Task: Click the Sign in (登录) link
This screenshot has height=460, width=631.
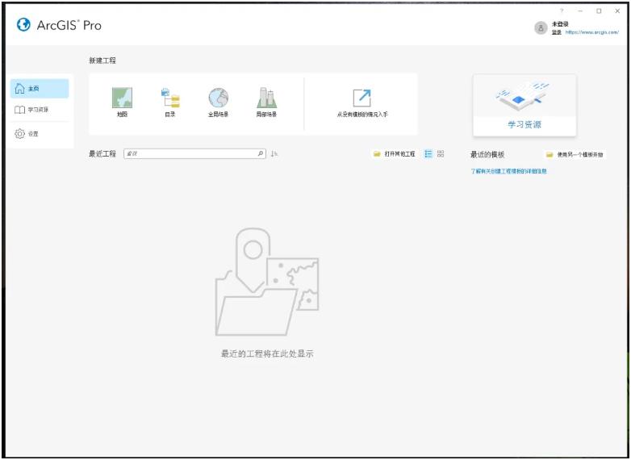Action: point(557,32)
